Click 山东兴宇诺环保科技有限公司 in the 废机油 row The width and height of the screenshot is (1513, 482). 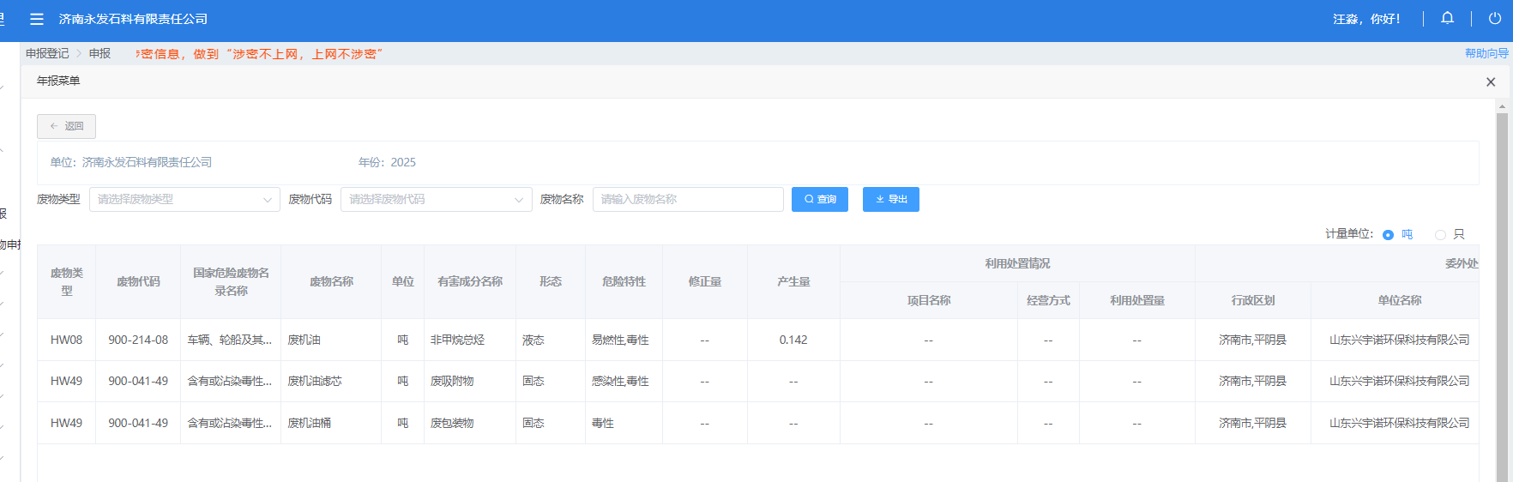[x=1400, y=340]
